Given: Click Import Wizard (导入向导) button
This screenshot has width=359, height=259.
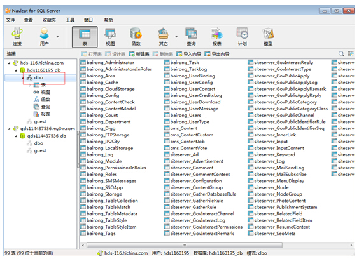Looking at the screenshot, I should tap(188, 54).
